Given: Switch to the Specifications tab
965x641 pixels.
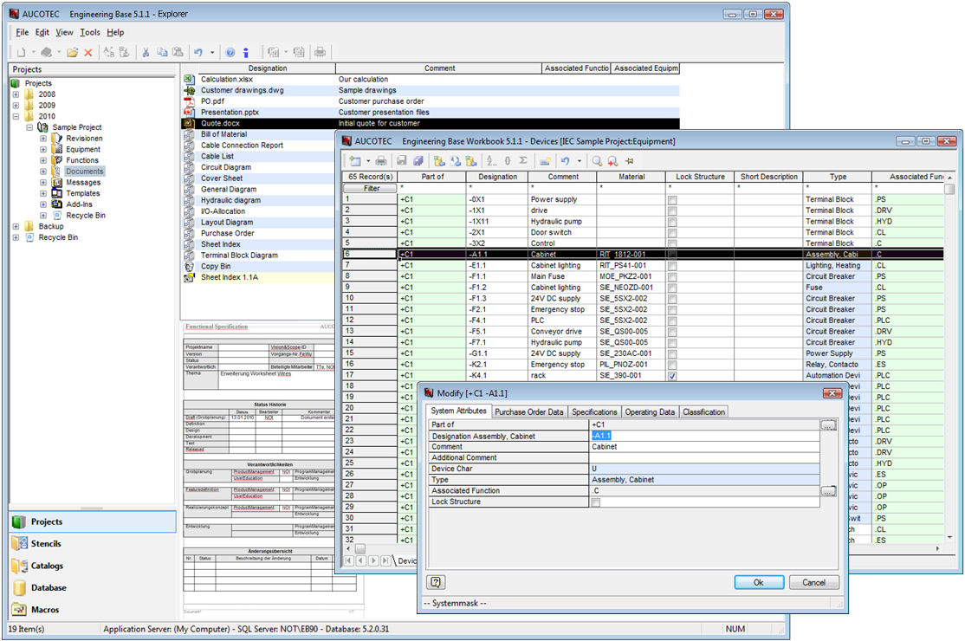Looking at the screenshot, I should click(594, 411).
